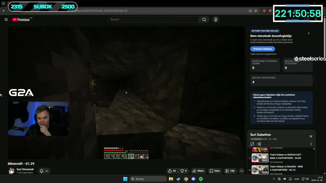Expand hidden system tray icons chevron
Viewport: 326px width, 183px height.
click(x=274, y=179)
